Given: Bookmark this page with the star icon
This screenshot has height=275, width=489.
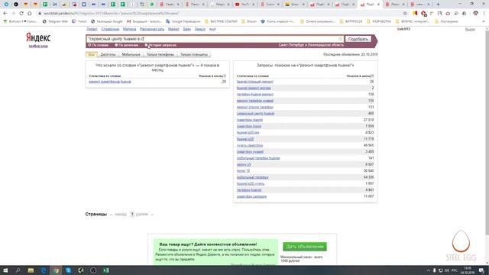Looking at the screenshot, I should coord(405,14).
